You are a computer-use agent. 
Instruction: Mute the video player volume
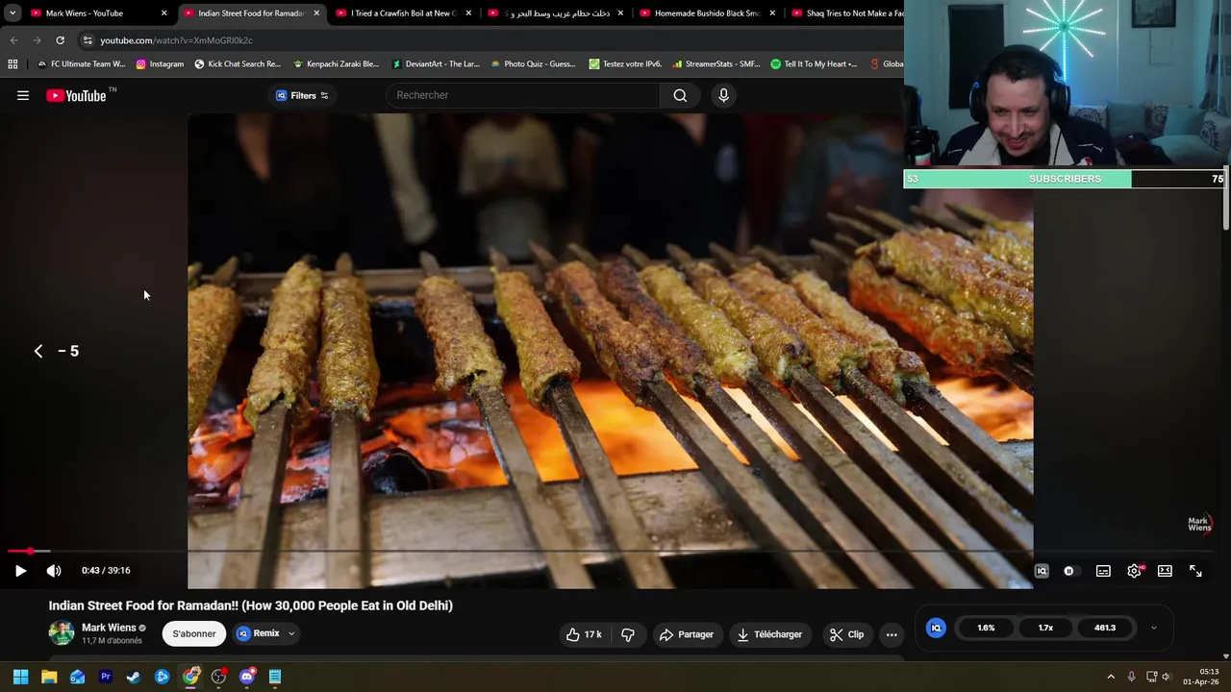[x=54, y=571]
